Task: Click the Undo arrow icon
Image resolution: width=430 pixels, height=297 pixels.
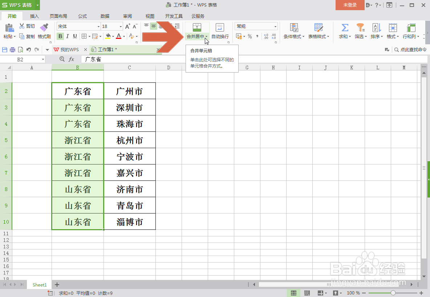Action: coord(29,50)
